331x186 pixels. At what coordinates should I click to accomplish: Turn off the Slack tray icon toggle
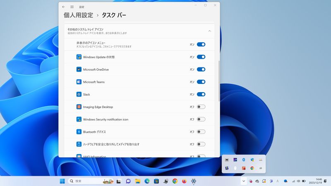201,94
